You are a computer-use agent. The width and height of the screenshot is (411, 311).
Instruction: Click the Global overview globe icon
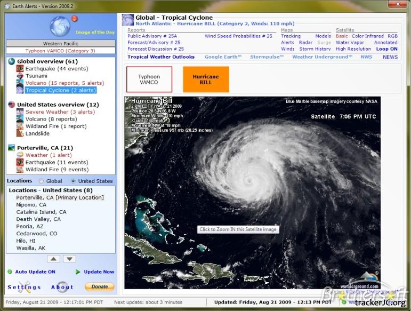pos(12,61)
